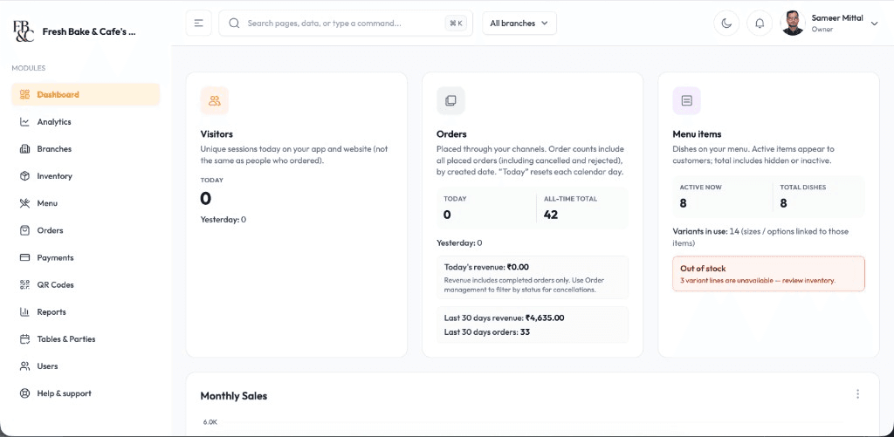894x437 pixels.
Task: Click the 6.0K chart axis label
Action: [x=210, y=422]
